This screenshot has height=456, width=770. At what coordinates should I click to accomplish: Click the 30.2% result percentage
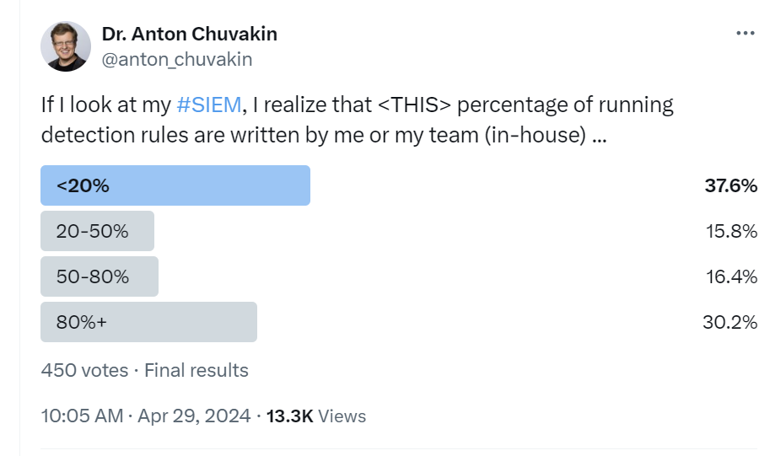730,323
